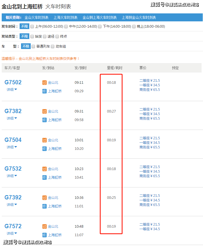Click 商务座 ¥65.5 price for G7392
Image resolution: width=203 pixels, height=247 pixels.
pos(150,205)
